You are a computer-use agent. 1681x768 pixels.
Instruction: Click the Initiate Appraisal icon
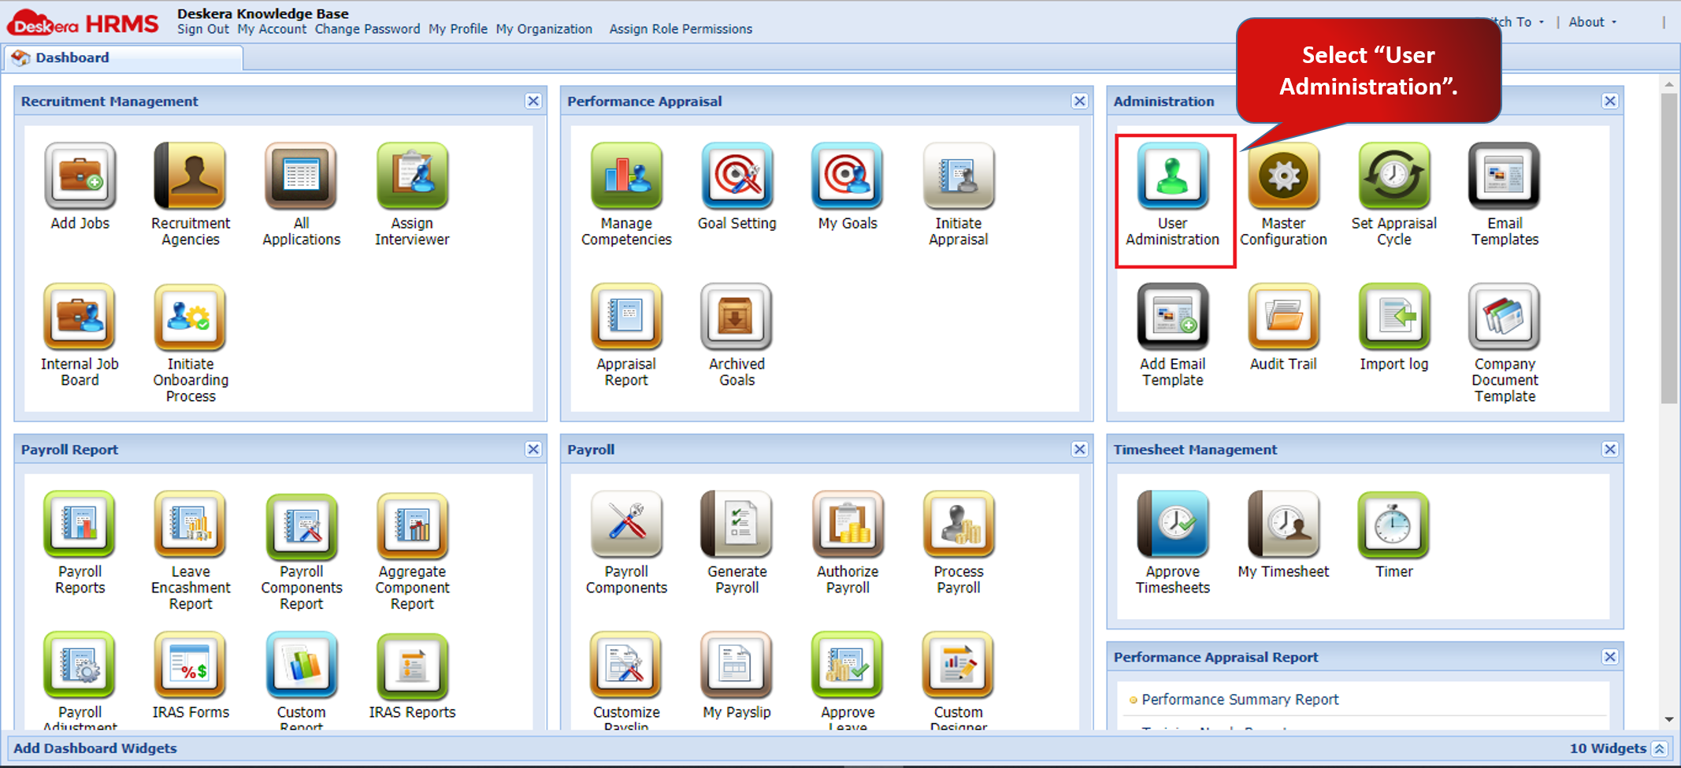point(959,176)
